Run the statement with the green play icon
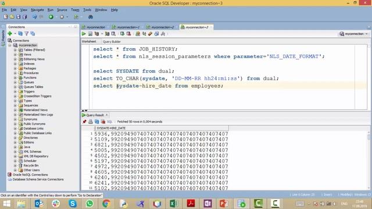372x209 pixels. [84, 34]
